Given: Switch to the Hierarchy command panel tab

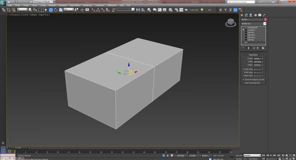Looking at the screenshot, I should click(251, 15).
